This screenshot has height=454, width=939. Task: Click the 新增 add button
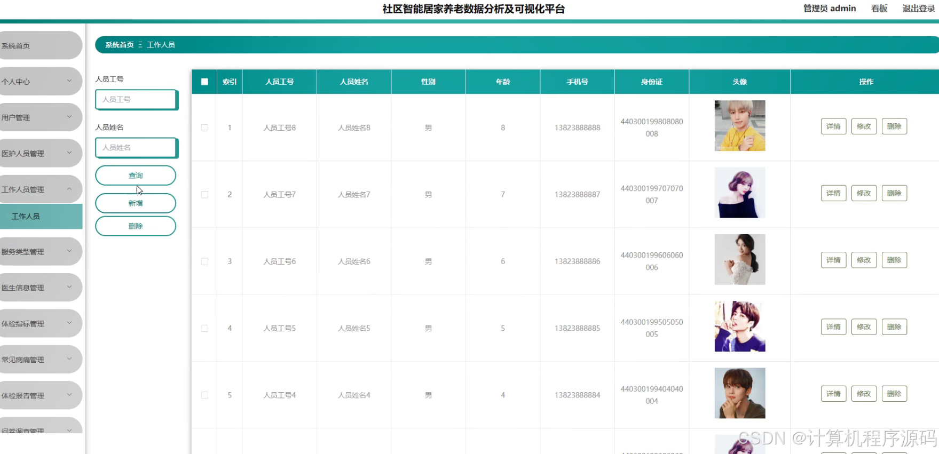(136, 203)
